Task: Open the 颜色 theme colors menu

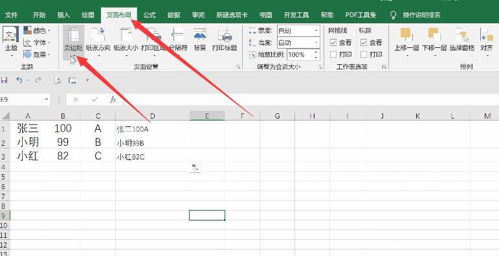Action: click(37, 30)
